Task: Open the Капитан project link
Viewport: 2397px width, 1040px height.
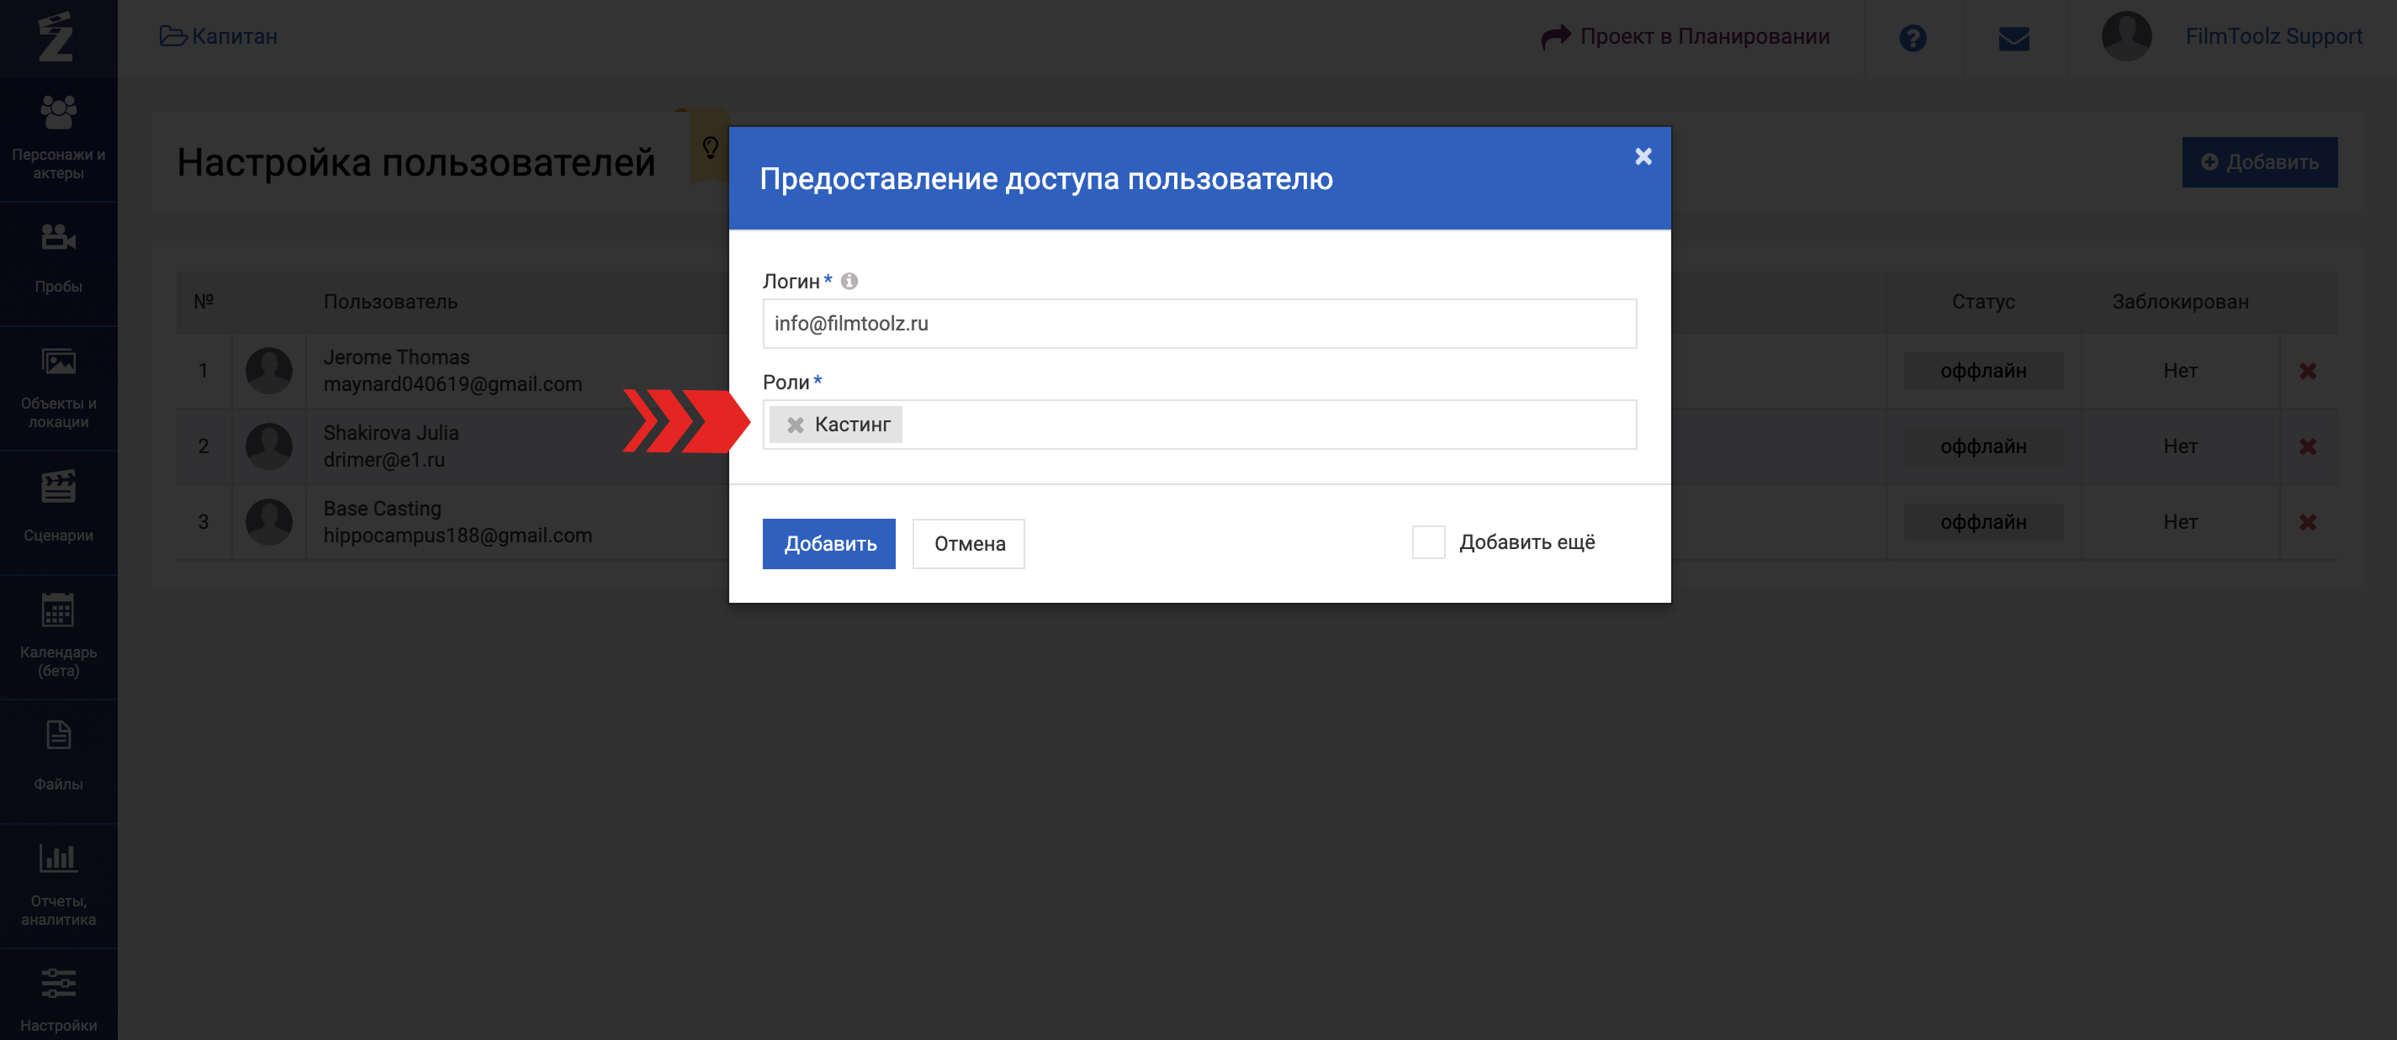Action: click(x=219, y=36)
